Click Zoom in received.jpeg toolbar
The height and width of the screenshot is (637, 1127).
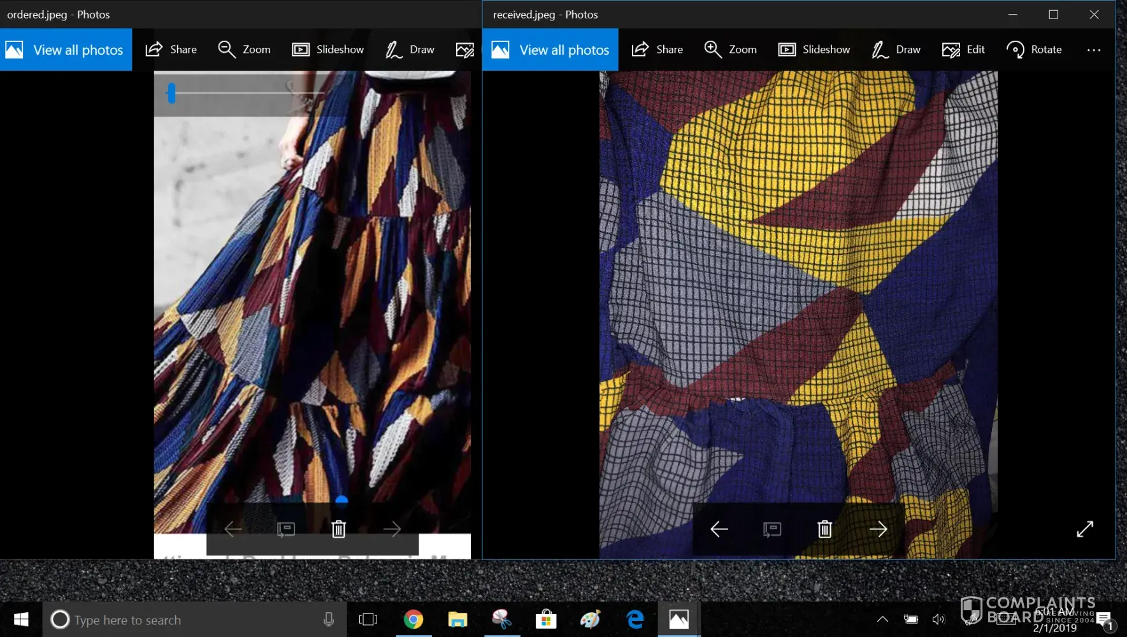730,50
